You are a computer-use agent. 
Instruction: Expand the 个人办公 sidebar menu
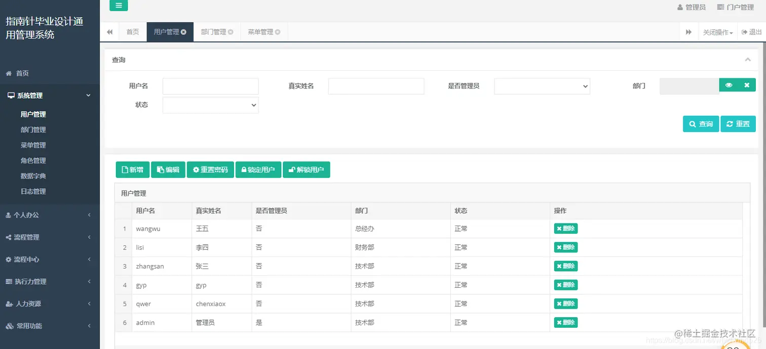(50, 215)
